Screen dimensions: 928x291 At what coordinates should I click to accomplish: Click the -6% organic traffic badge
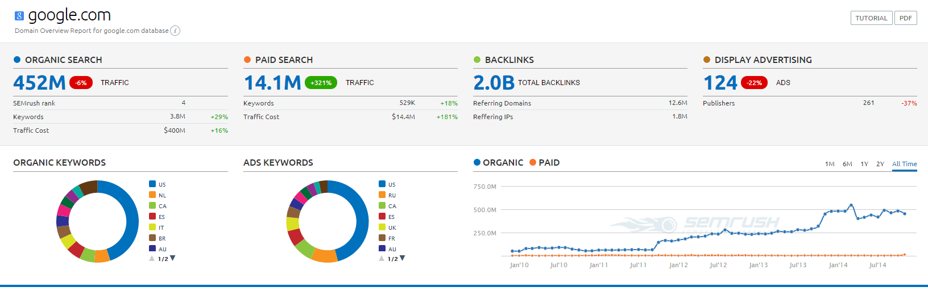(x=81, y=83)
